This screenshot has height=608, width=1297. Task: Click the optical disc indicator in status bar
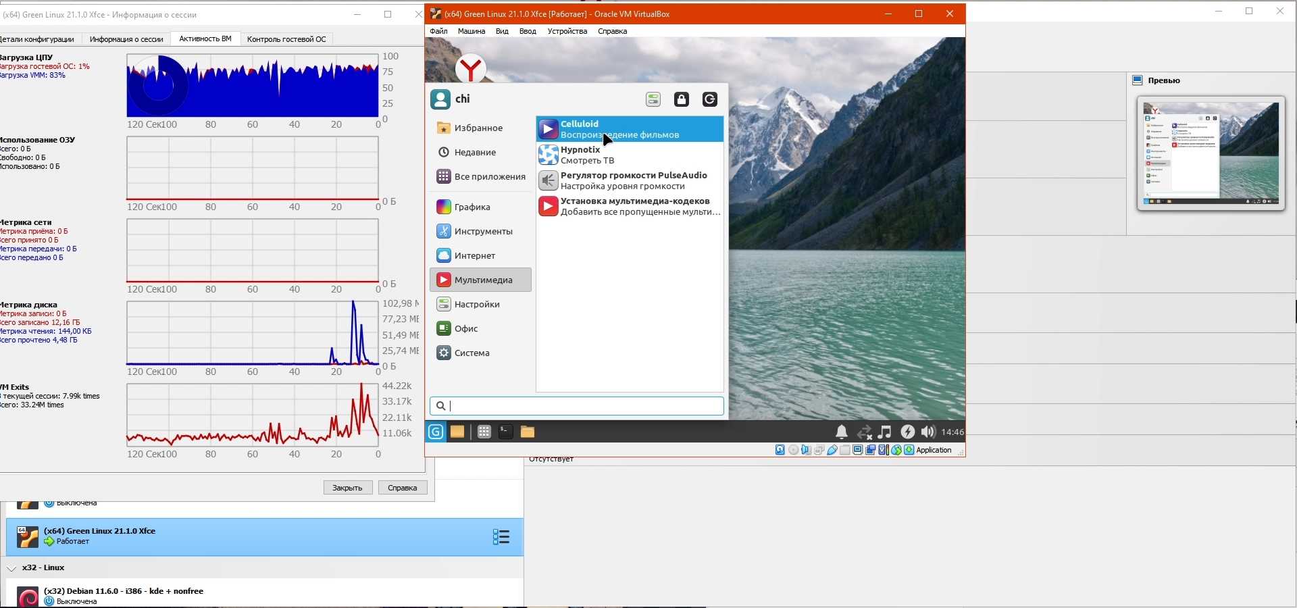pyautogui.click(x=793, y=450)
